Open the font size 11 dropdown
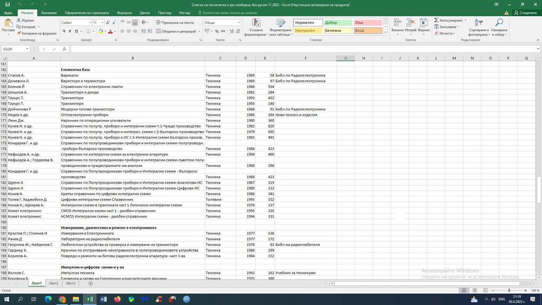The width and height of the screenshot is (542, 305). tap(102, 22)
